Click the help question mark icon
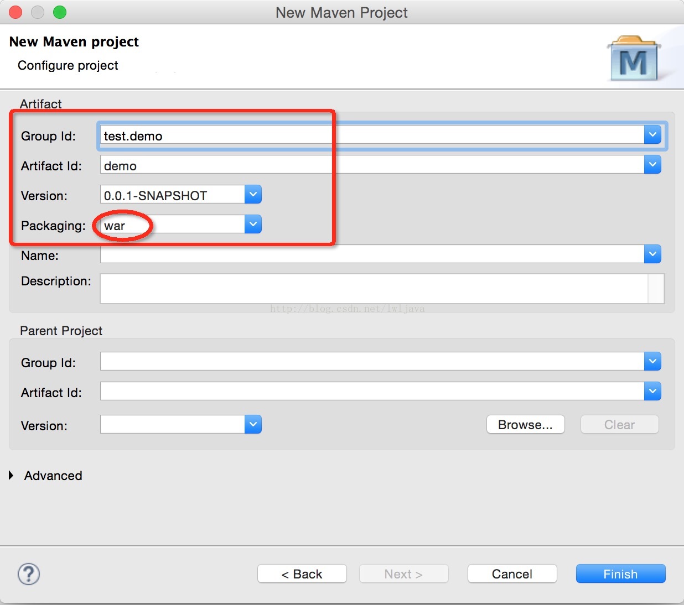The width and height of the screenshot is (684, 605). click(29, 574)
